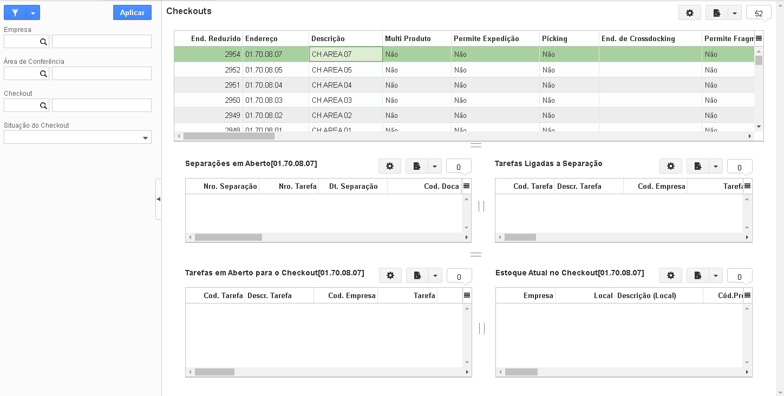Click the Dt. Separação column header
The height and width of the screenshot is (396, 784).
pyautogui.click(x=353, y=186)
